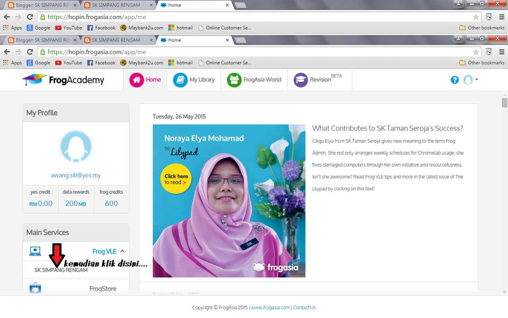The width and height of the screenshot is (508, 318).
Task: Click Reload icon in the lower browser toolbar
Action: [30, 52]
